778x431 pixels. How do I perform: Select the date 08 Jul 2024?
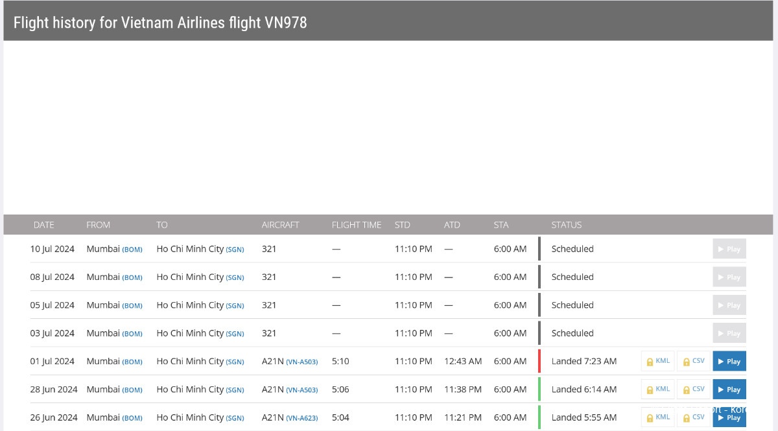pyautogui.click(x=53, y=277)
